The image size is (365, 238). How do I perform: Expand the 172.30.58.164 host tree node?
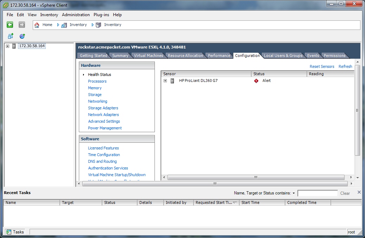click(x=7, y=46)
